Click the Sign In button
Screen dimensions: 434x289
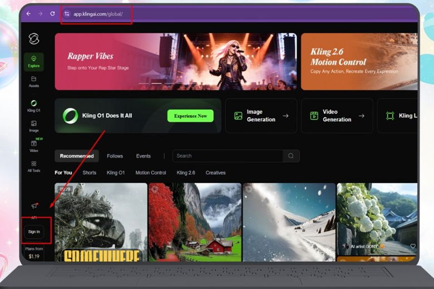[x=34, y=231]
